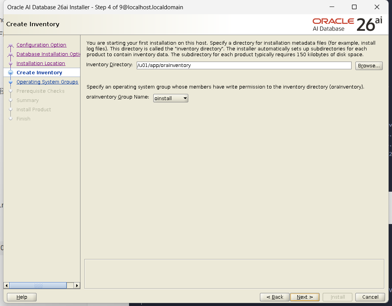Viewport: 392px width, 306px height.
Task: Minimize the installer window
Action: click(332, 7)
